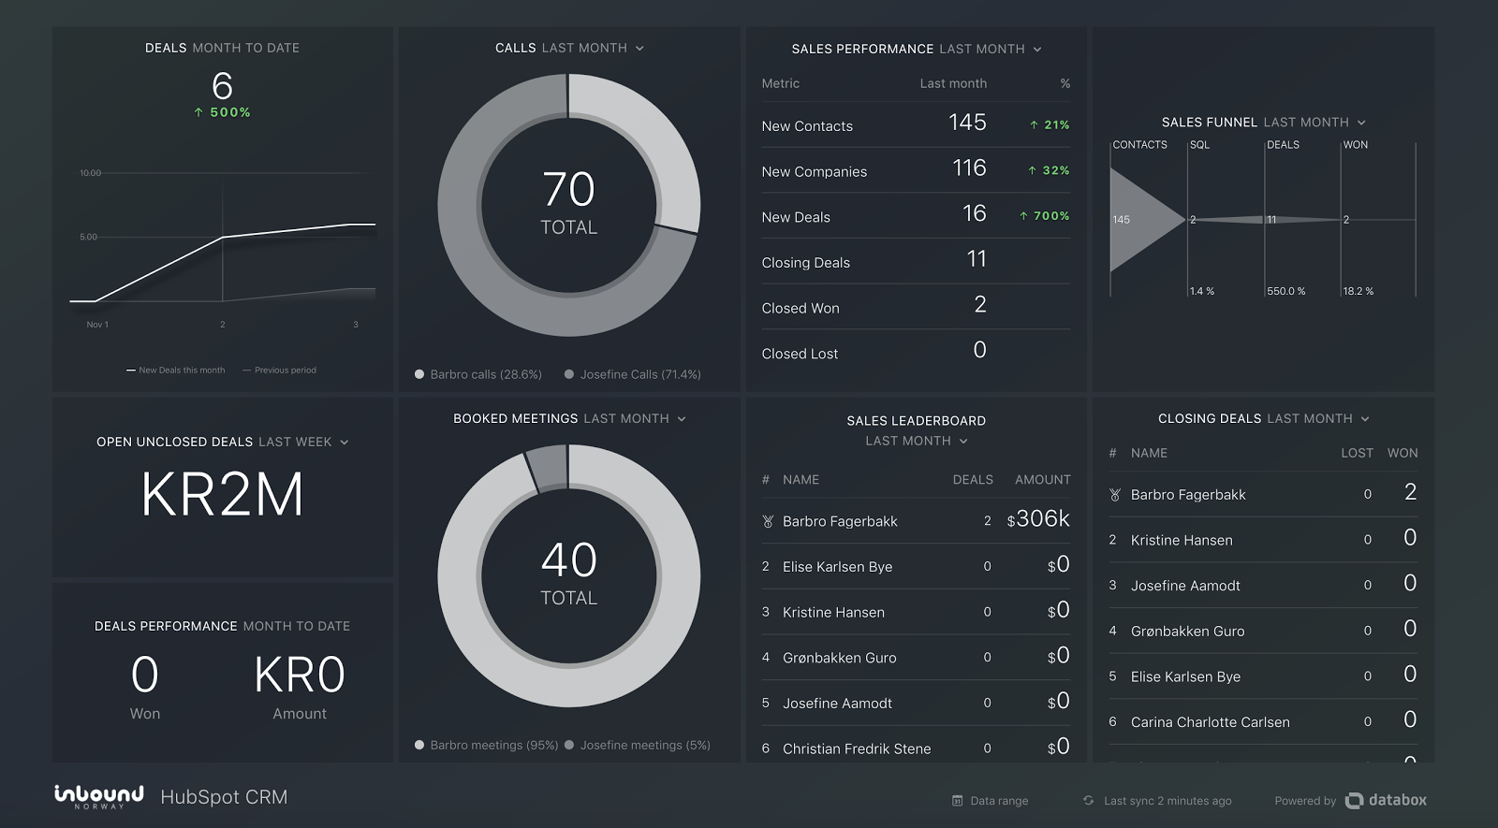
Task: Click the Data range calendar icon
Action: [x=957, y=801]
